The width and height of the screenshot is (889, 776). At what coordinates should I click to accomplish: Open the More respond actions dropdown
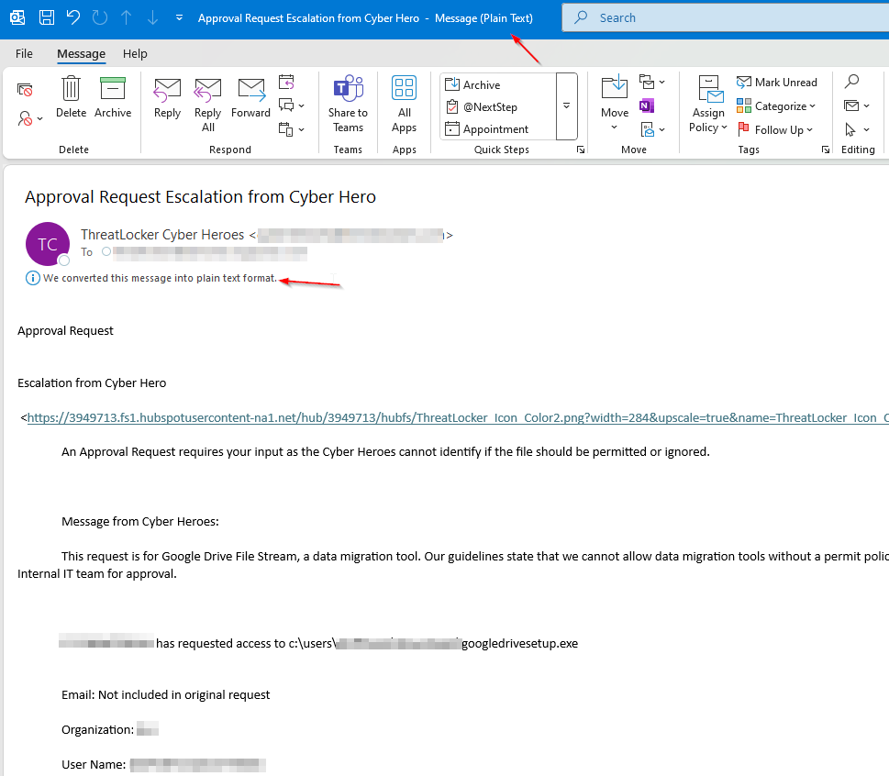click(x=292, y=129)
